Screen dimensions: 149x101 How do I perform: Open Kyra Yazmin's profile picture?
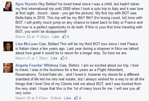pos(8,6)
